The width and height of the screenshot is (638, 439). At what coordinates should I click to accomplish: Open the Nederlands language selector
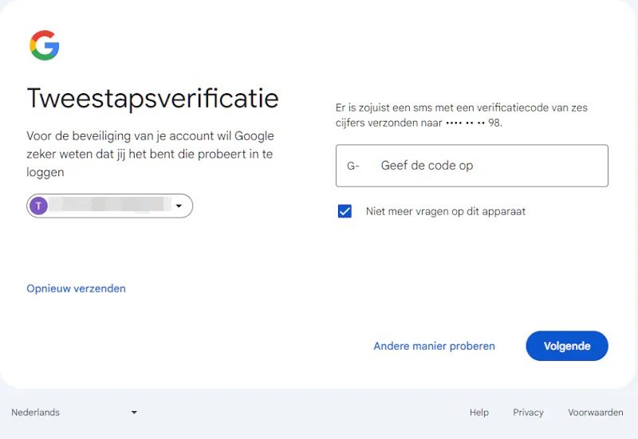coord(74,412)
